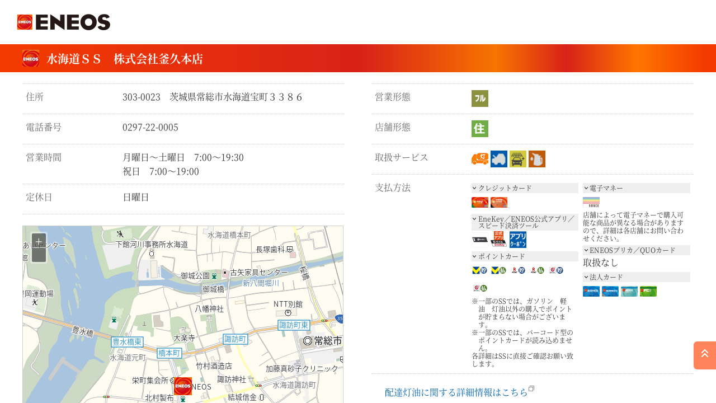
Task: Collapse the ENEOSプリカ／QUOカード section
Action: [637, 250]
